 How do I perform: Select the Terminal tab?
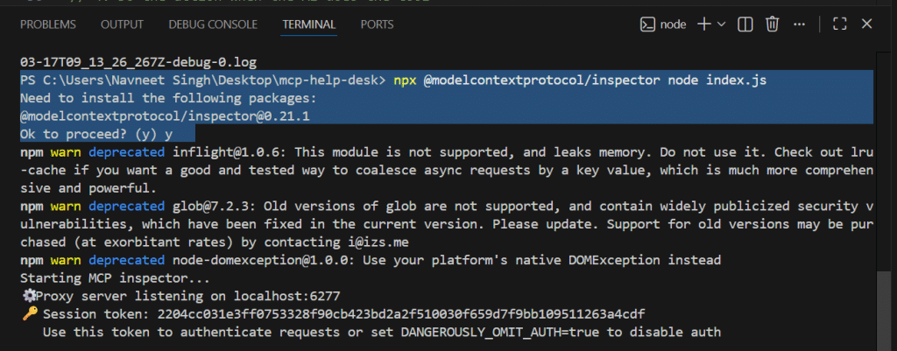click(309, 25)
